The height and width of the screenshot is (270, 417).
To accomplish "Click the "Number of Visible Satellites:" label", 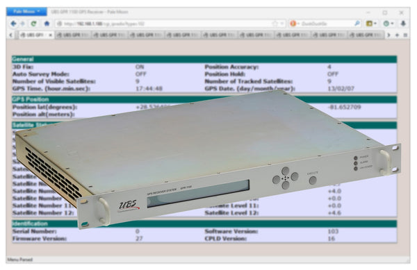I will (x=54, y=81).
